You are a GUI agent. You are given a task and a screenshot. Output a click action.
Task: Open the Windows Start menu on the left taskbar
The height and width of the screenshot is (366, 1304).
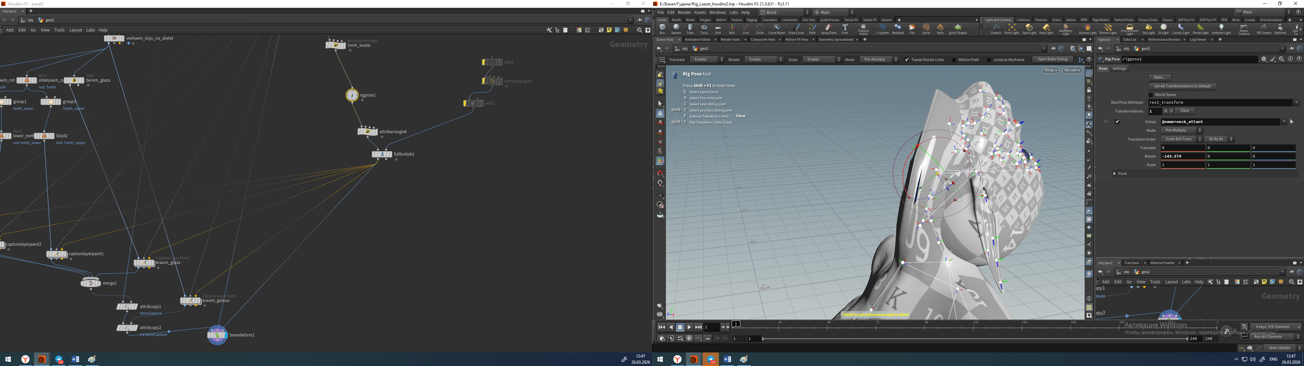(x=8, y=360)
